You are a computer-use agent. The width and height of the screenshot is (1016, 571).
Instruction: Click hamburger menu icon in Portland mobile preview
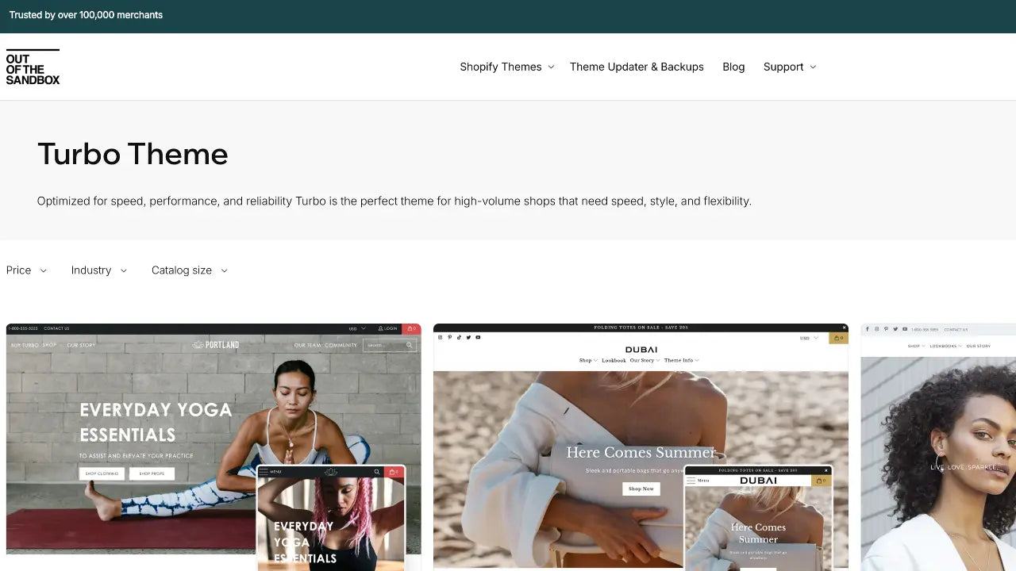[264, 472]
